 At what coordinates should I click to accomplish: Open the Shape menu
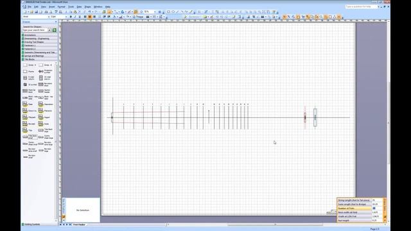pos(88,6)
